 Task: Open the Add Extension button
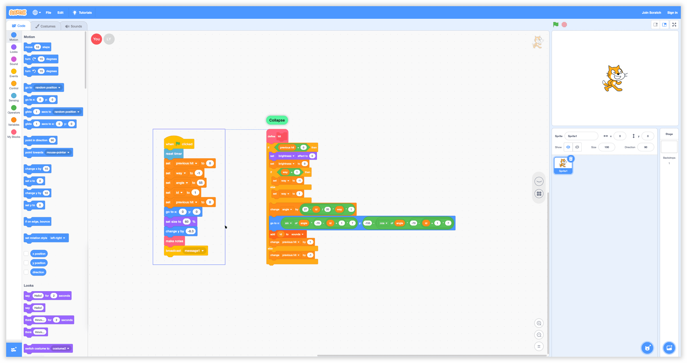pos(14,349)
